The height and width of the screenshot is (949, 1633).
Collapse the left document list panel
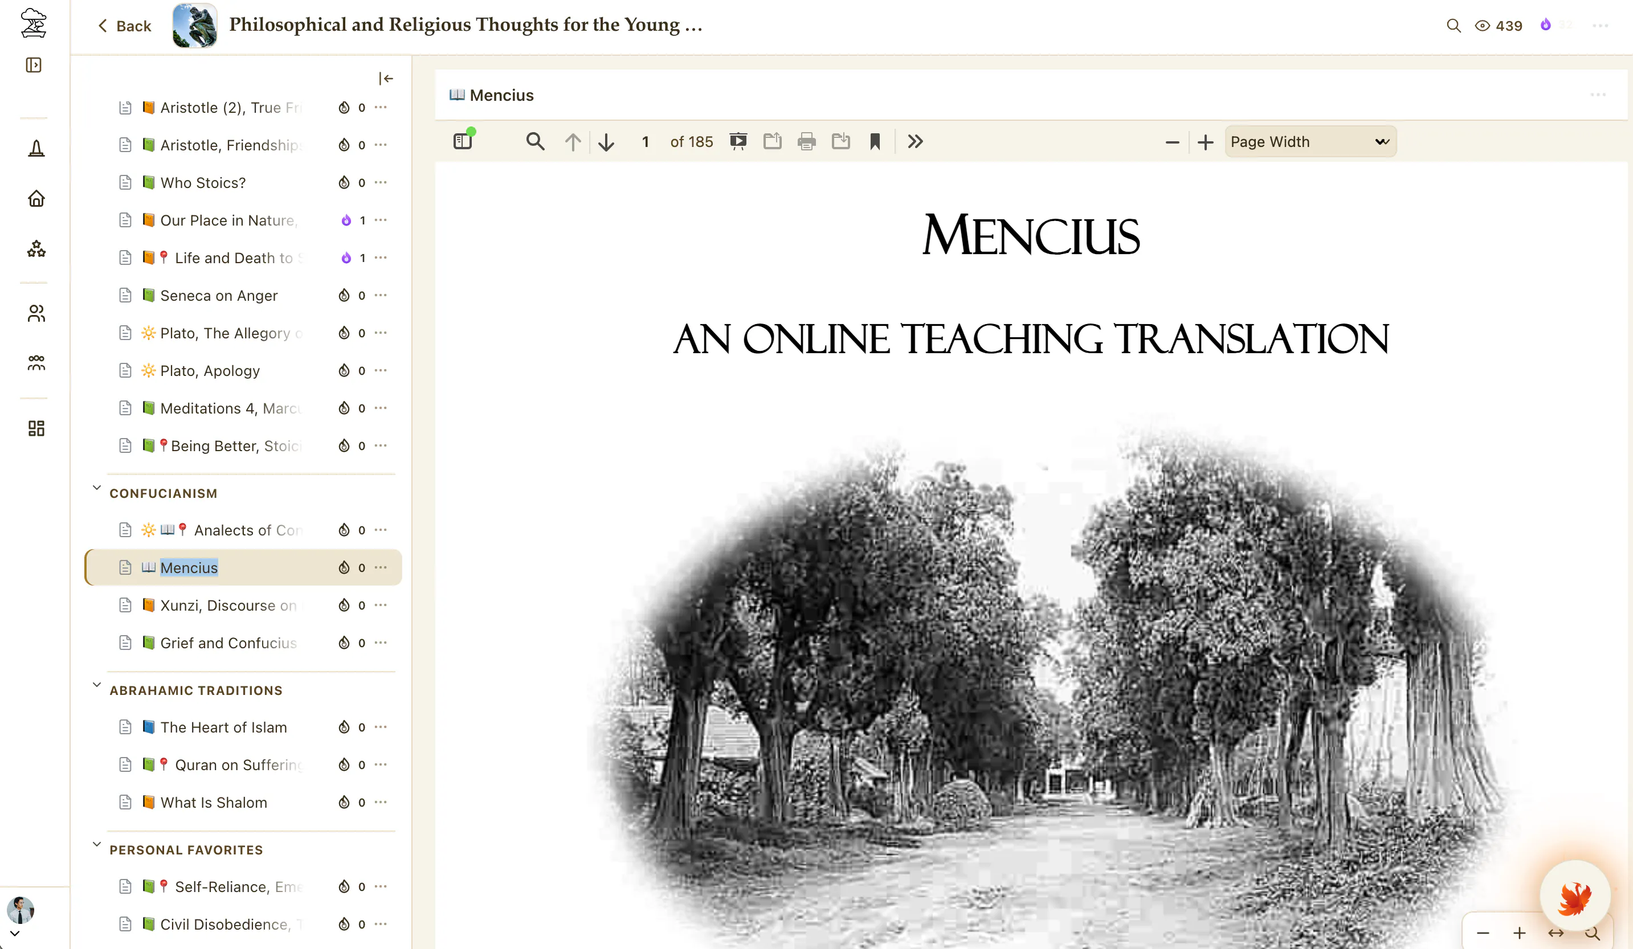(386, 79)
